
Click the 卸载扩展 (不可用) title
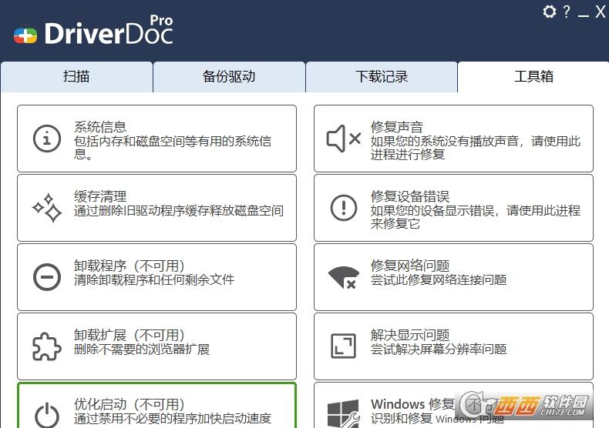coord(129,335)
